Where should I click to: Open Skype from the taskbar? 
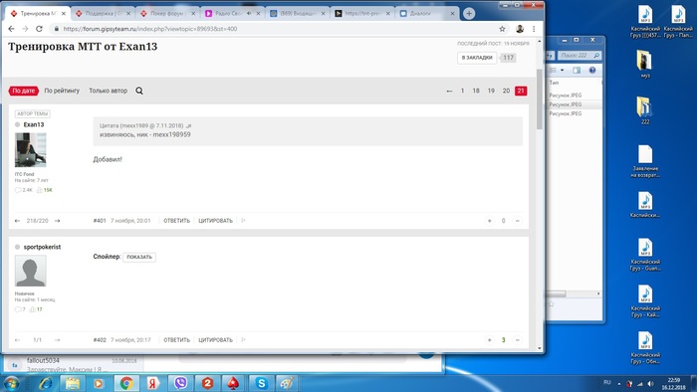261,383
